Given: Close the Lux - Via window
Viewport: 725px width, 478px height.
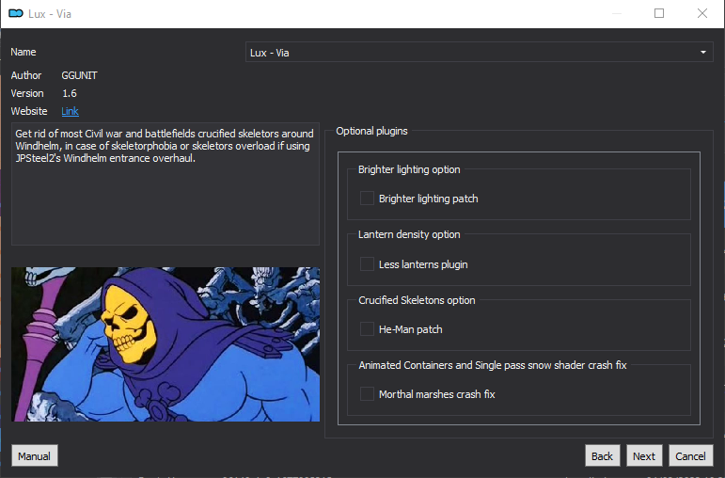Looking at the screenshot, I should point(701,13).
